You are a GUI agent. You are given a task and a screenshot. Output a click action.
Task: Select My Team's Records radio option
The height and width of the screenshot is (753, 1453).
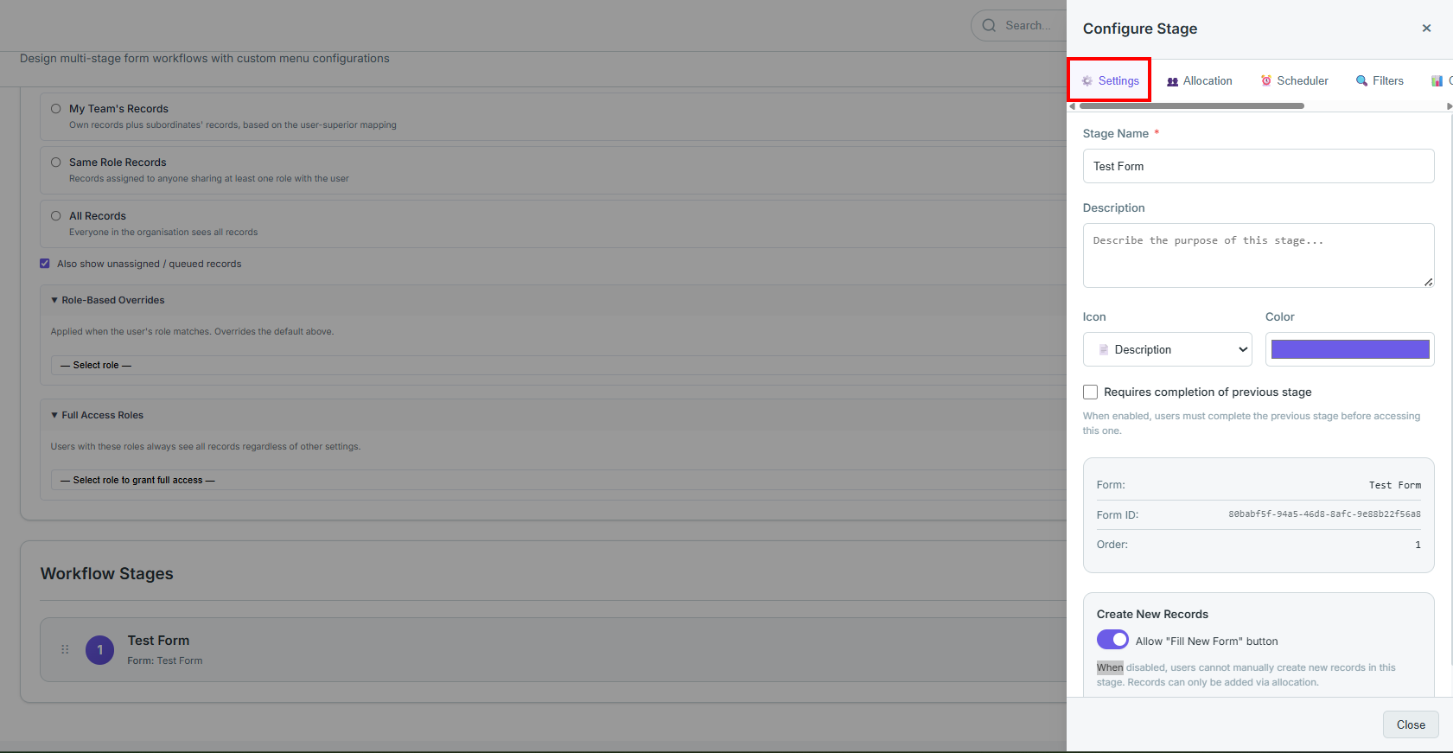[56, 109]
